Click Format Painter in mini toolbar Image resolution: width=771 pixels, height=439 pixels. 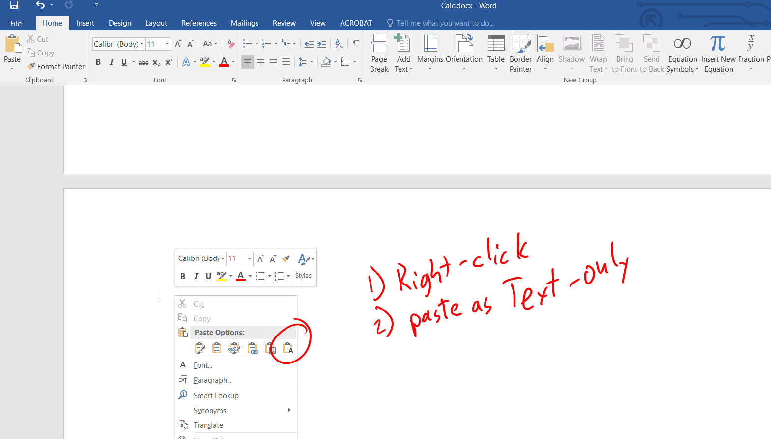(x=286, y=258)
